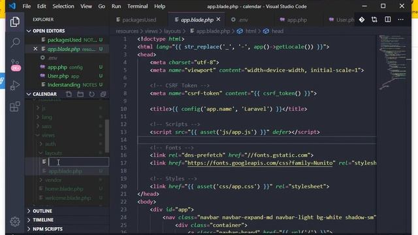418x235 pixels.
Task: Open the Manage gear menu
Action: 15,221
